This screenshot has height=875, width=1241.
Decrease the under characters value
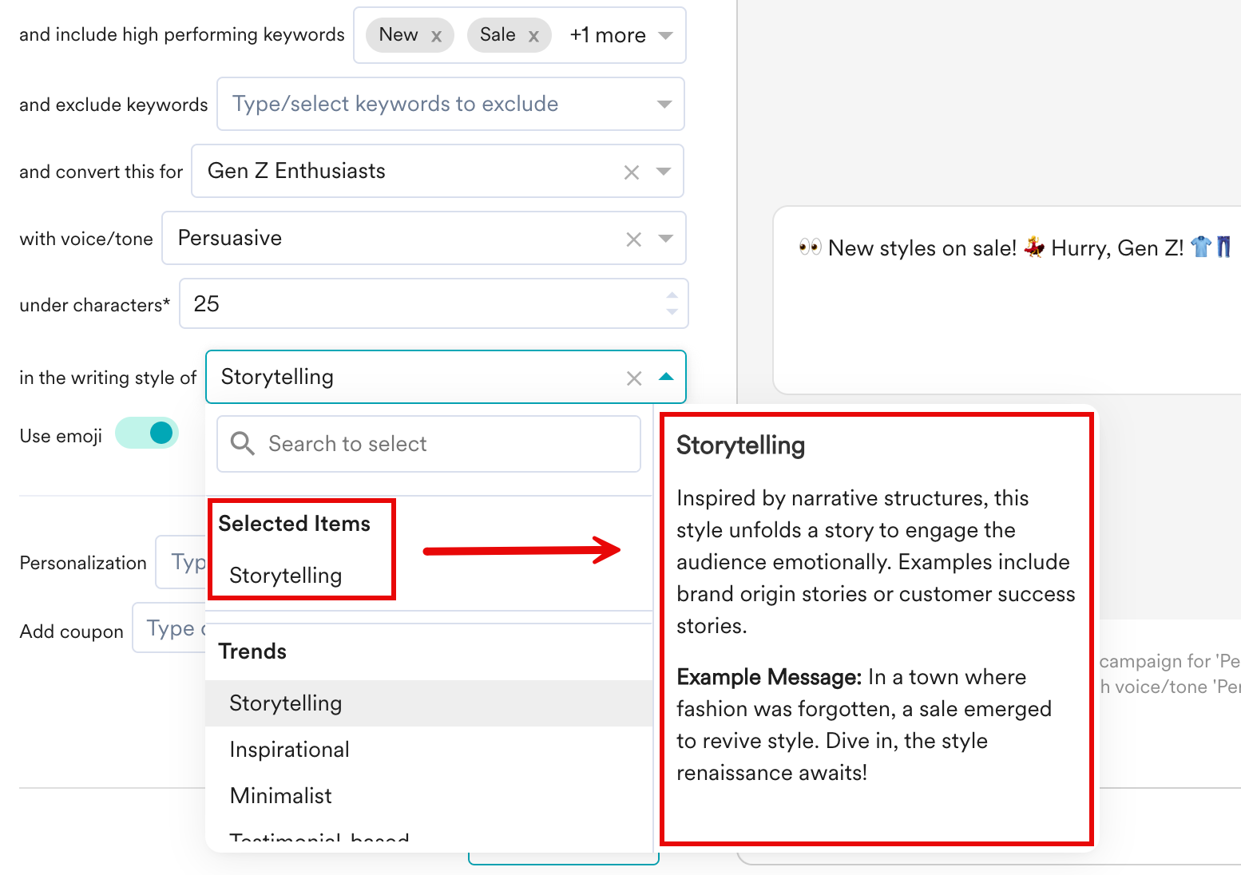(x=672, y=311)
